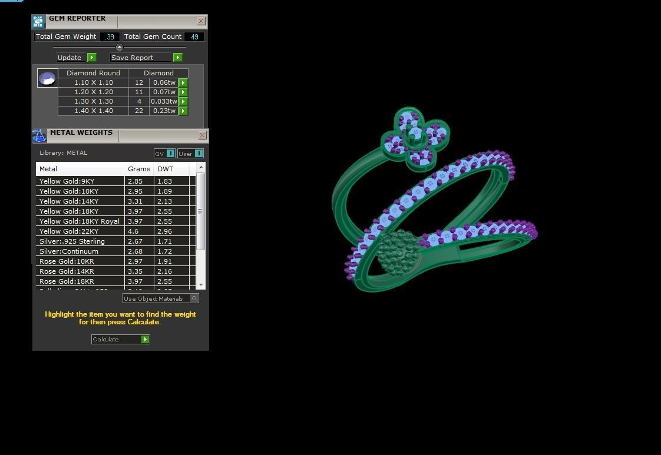Click green arrow for 1.30 X 1.30 row
The height and width of the screenshot is (455, 661).
click(x=183, y=101)
